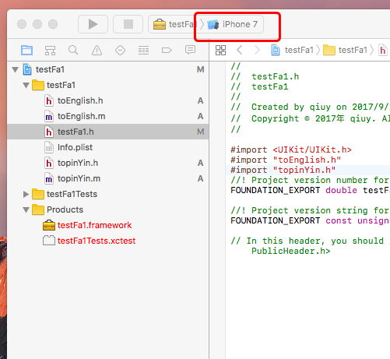This screenshot has width=390, height=359.
Task: Click the #import <UIKit/UIKit.h> line
Action: tap(291, 150)
